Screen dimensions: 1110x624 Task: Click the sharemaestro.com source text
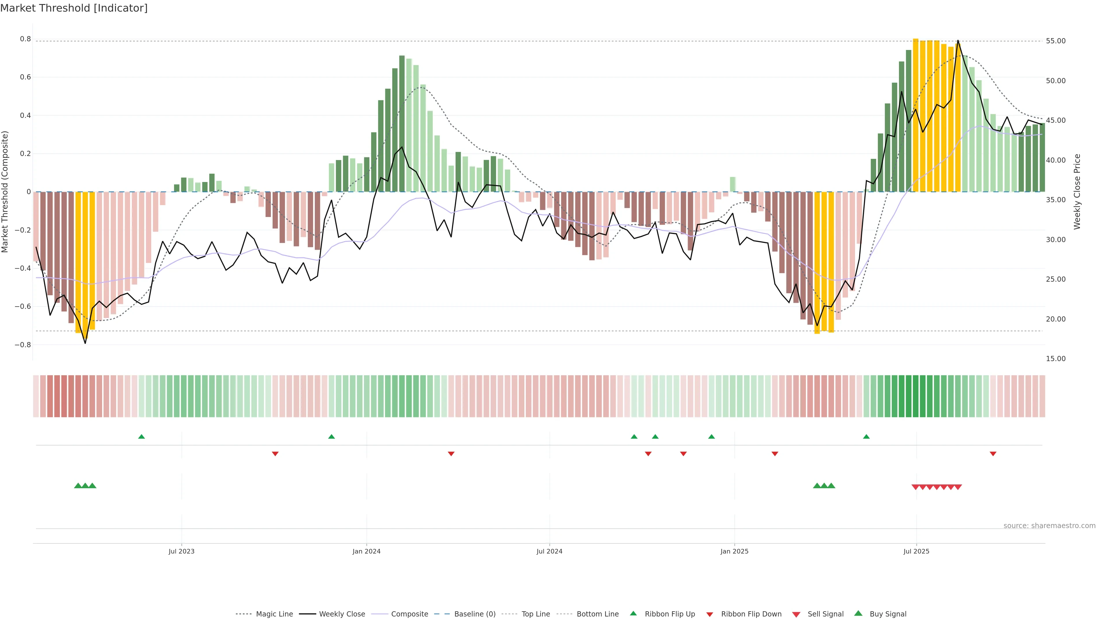pos(1049,526)
